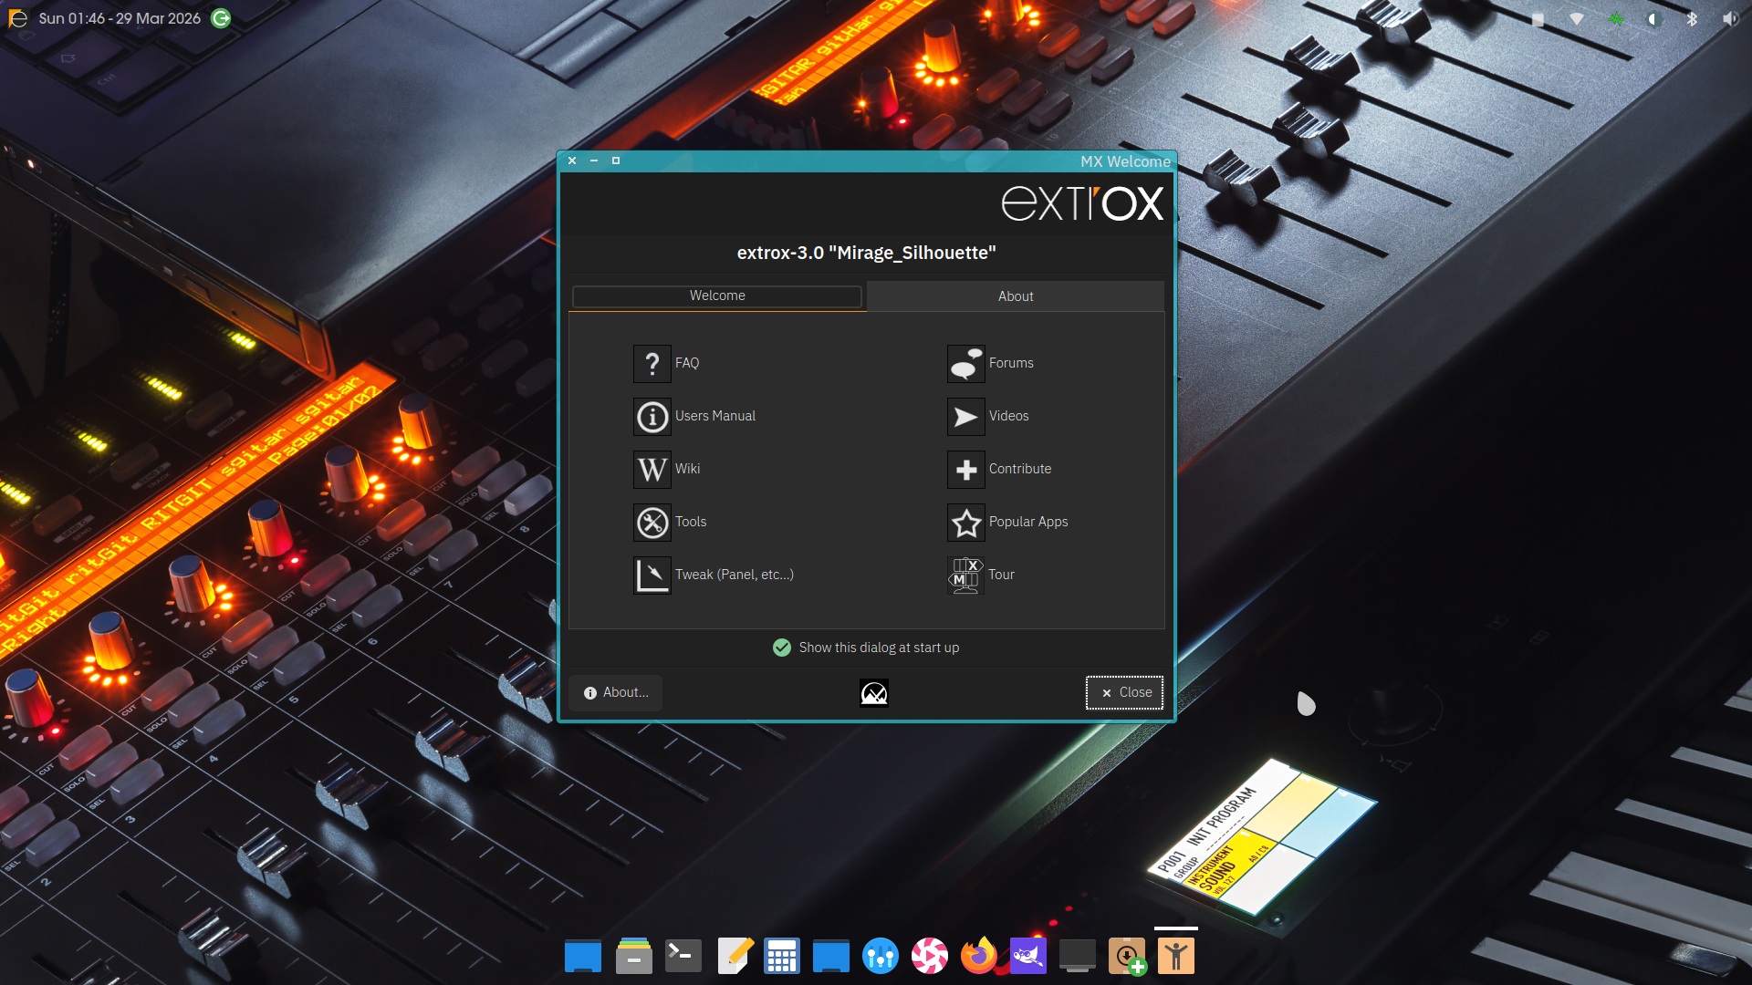Launch Firefox from the dock

pos(978,957)
